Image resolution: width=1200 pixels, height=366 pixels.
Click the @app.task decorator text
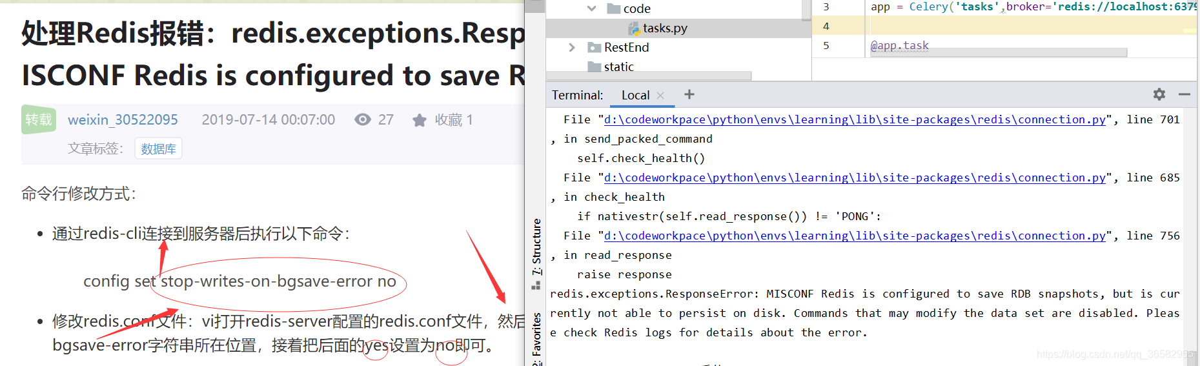click(899, 46)
